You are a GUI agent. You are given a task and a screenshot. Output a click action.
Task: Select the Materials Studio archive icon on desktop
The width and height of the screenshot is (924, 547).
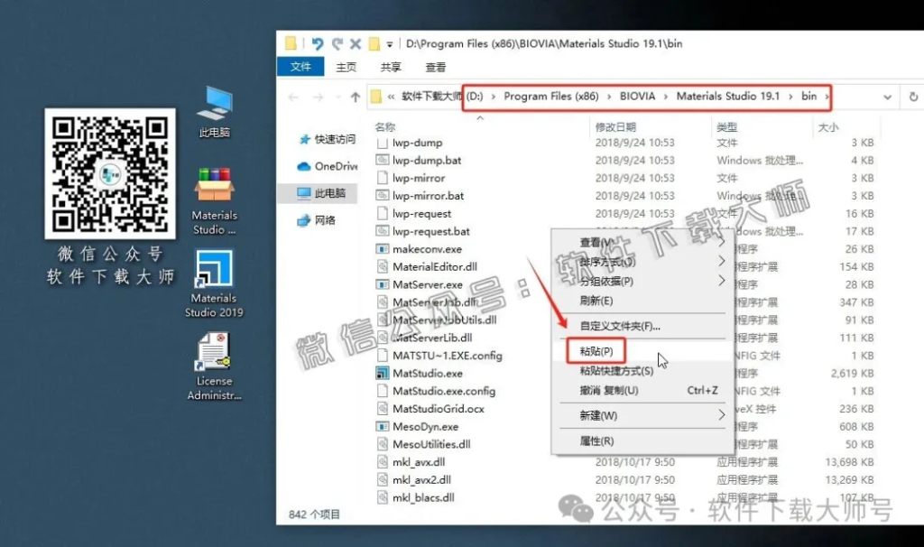[x=214, y=186]
